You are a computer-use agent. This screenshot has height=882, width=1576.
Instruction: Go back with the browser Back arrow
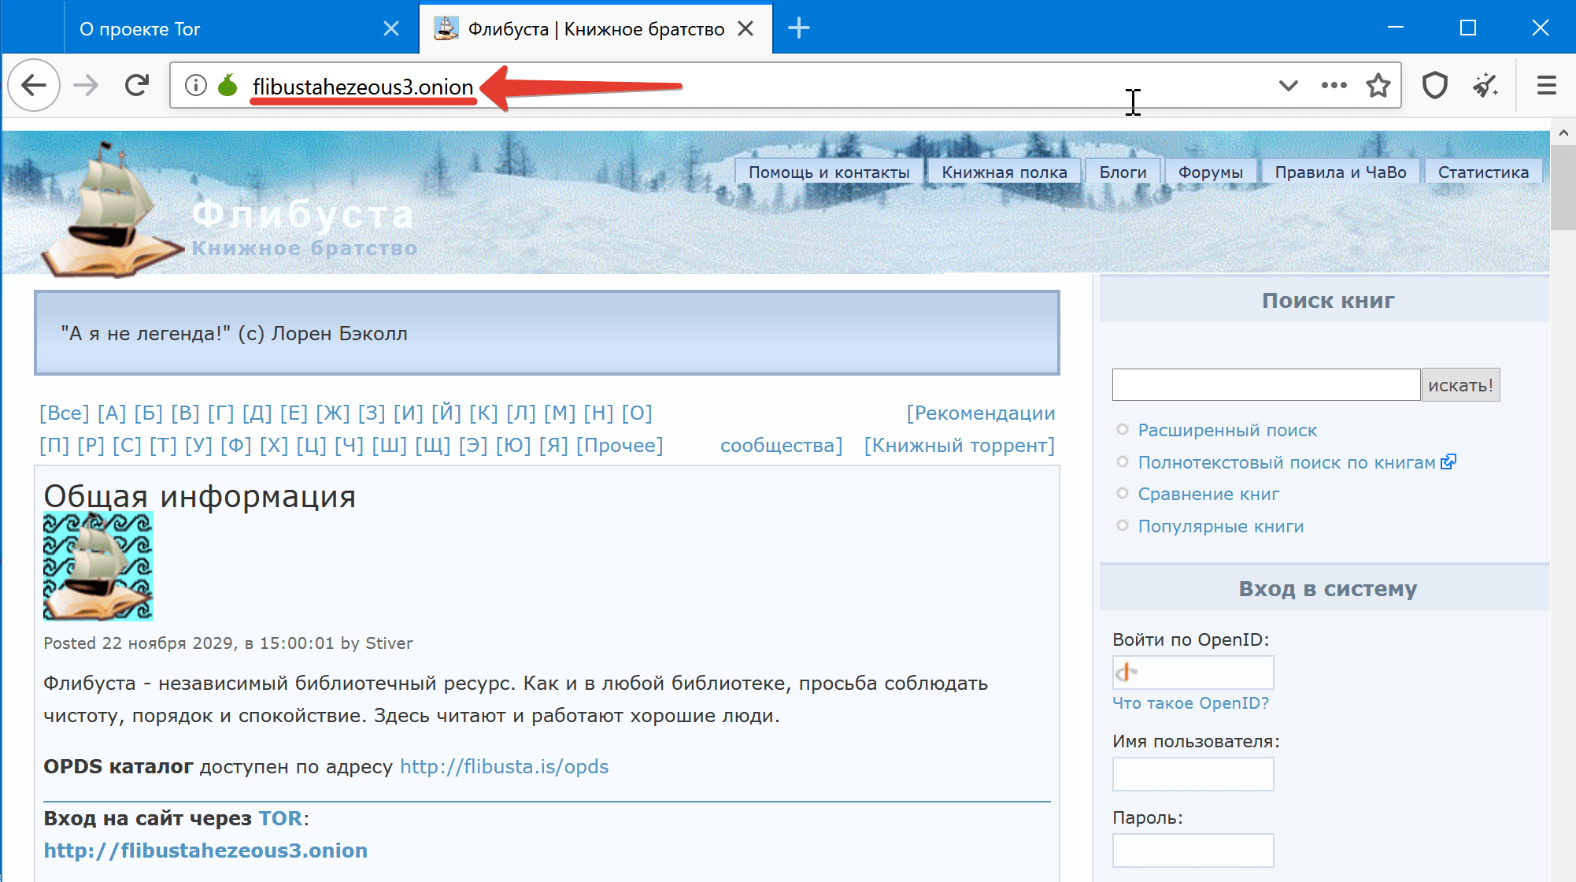(34, 85)
